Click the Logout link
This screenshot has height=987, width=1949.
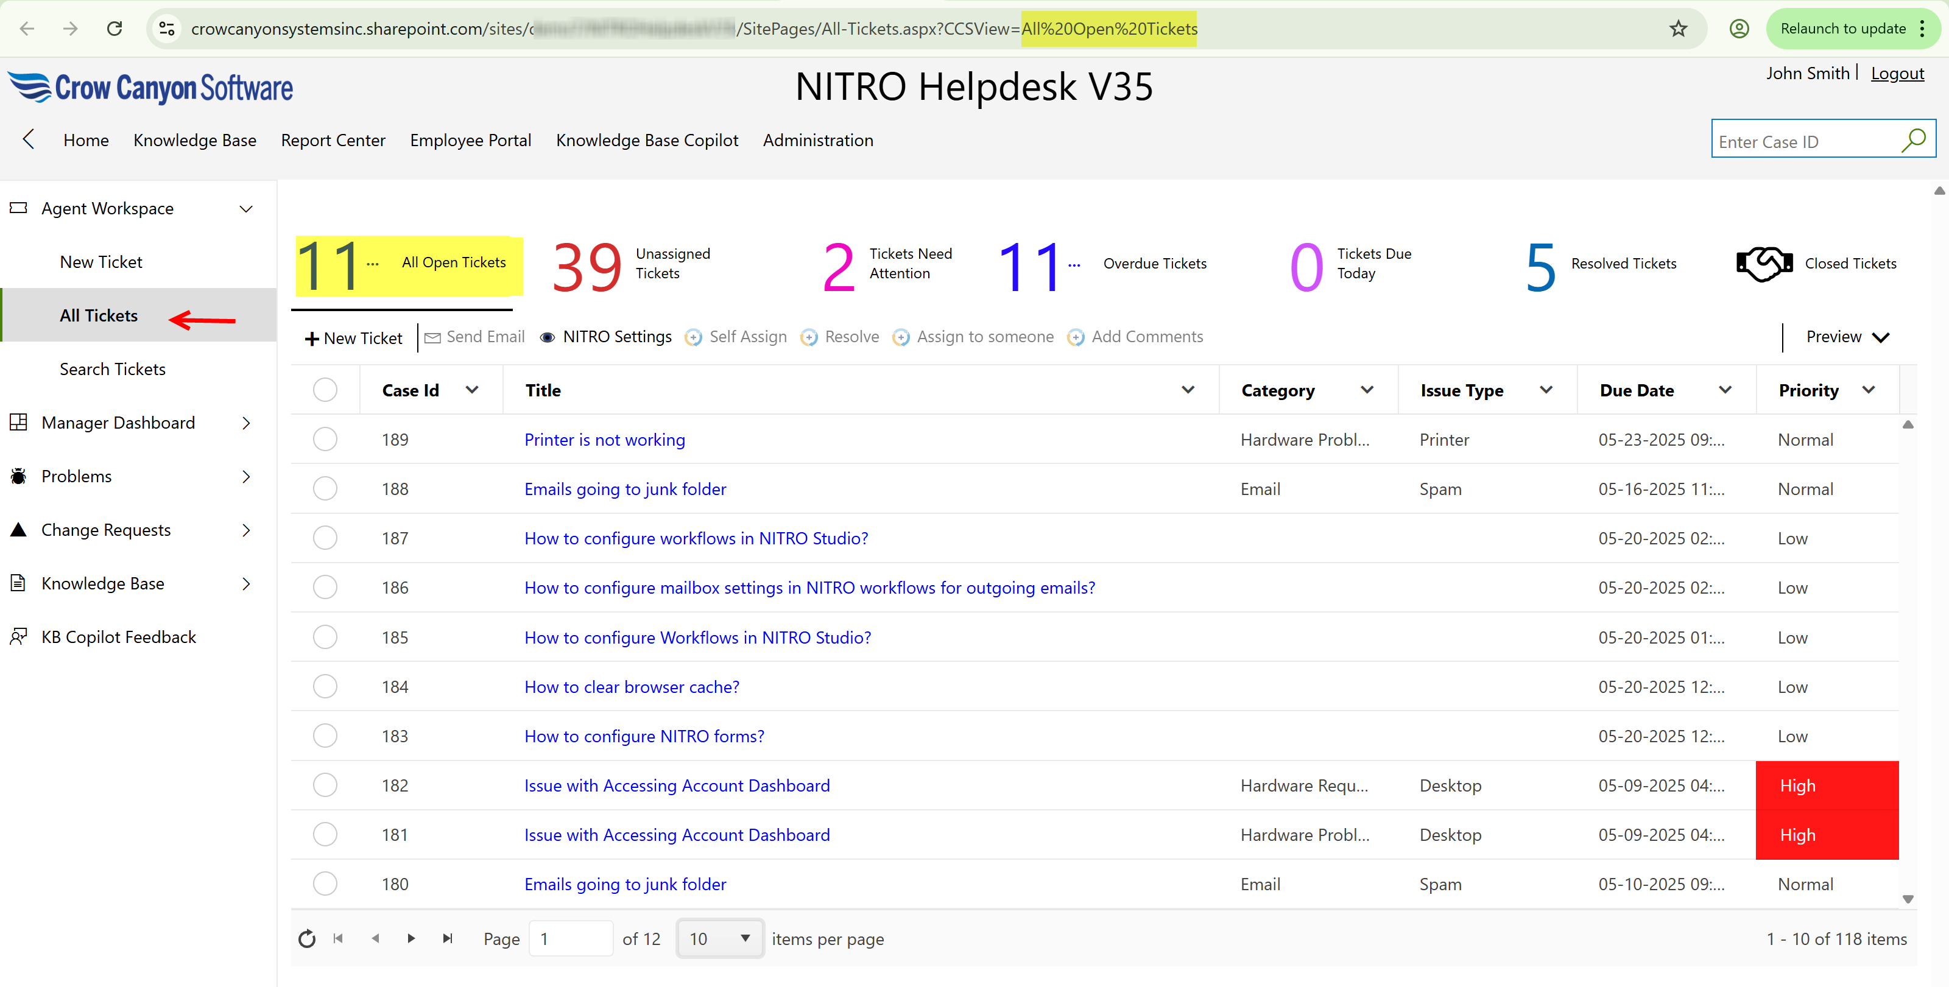click(x=1897, y=72)
